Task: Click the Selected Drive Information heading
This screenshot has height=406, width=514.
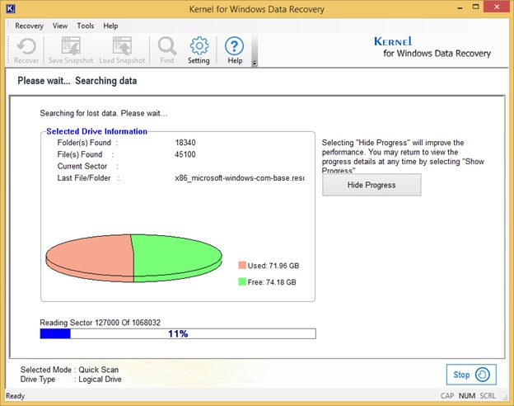Action: pos(96,131)
